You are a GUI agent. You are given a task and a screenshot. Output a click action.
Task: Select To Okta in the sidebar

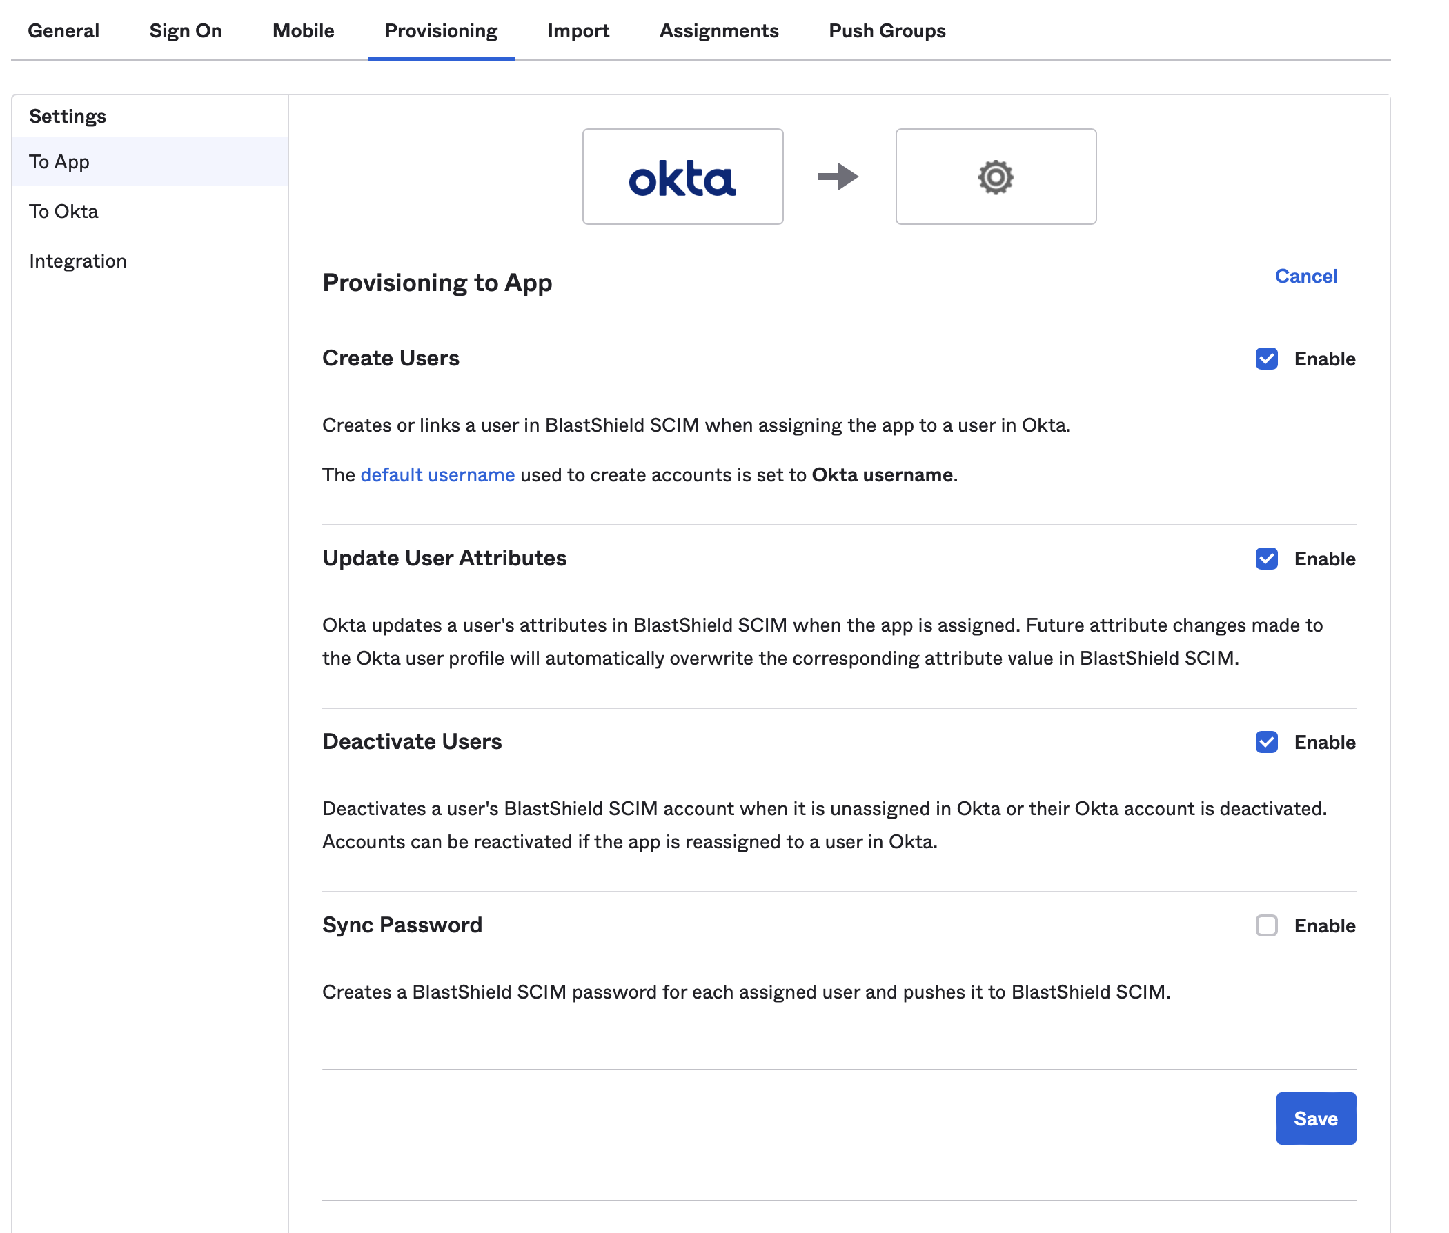(x=63, y=211)
